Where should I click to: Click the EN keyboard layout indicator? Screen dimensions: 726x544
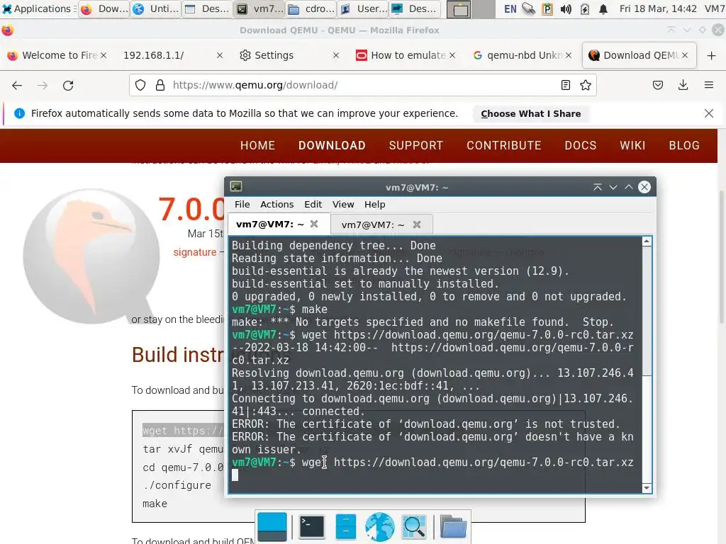coord(510,8)
